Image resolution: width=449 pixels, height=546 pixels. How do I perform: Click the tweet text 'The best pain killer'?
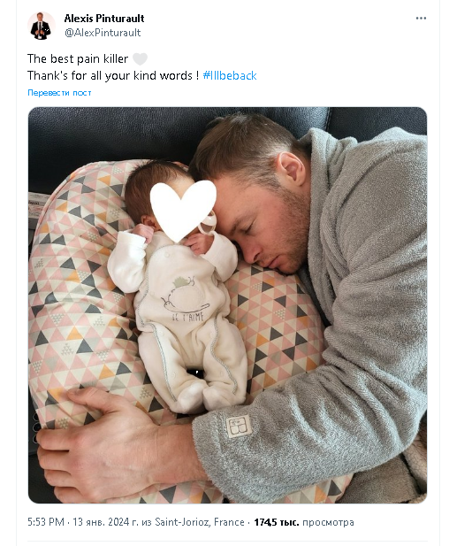pyautogui.click(x=78, y=59)
